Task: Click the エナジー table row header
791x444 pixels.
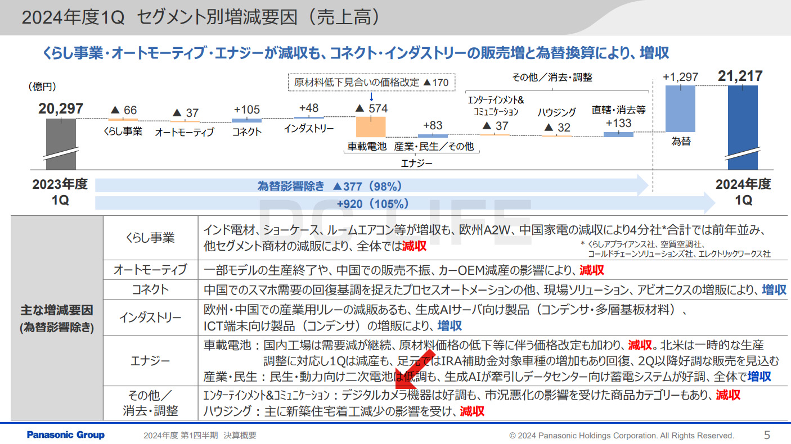Action: [x=150, y=360]
